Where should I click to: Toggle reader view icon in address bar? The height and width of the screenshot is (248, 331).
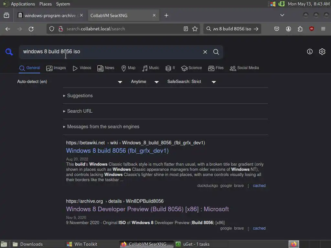[x=186, y=29]
